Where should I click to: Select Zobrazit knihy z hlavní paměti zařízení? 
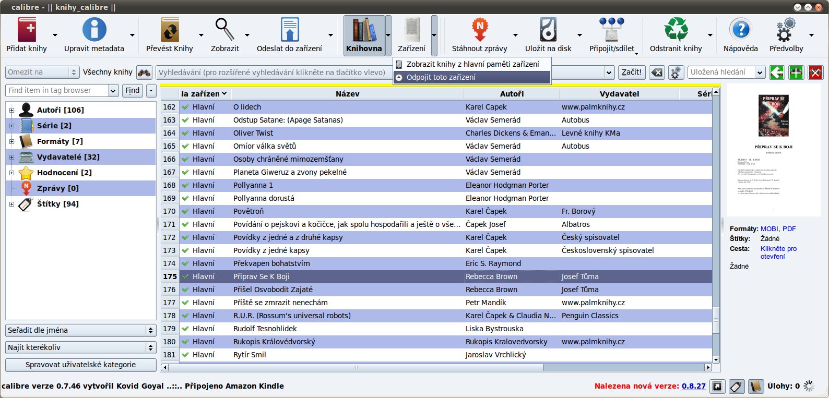click(472, 64)
